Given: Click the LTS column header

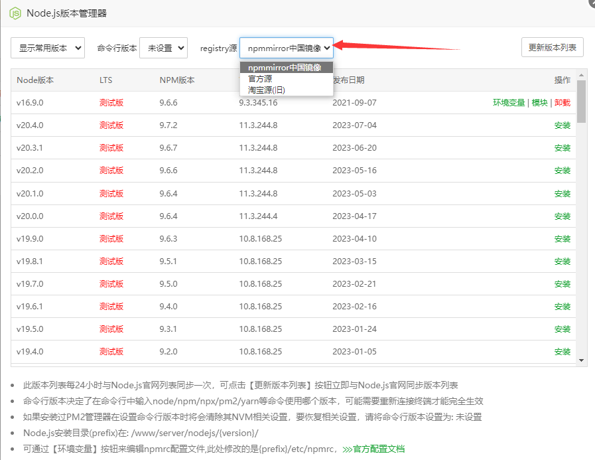Looking at the screenshot, I should coord(106,80).
